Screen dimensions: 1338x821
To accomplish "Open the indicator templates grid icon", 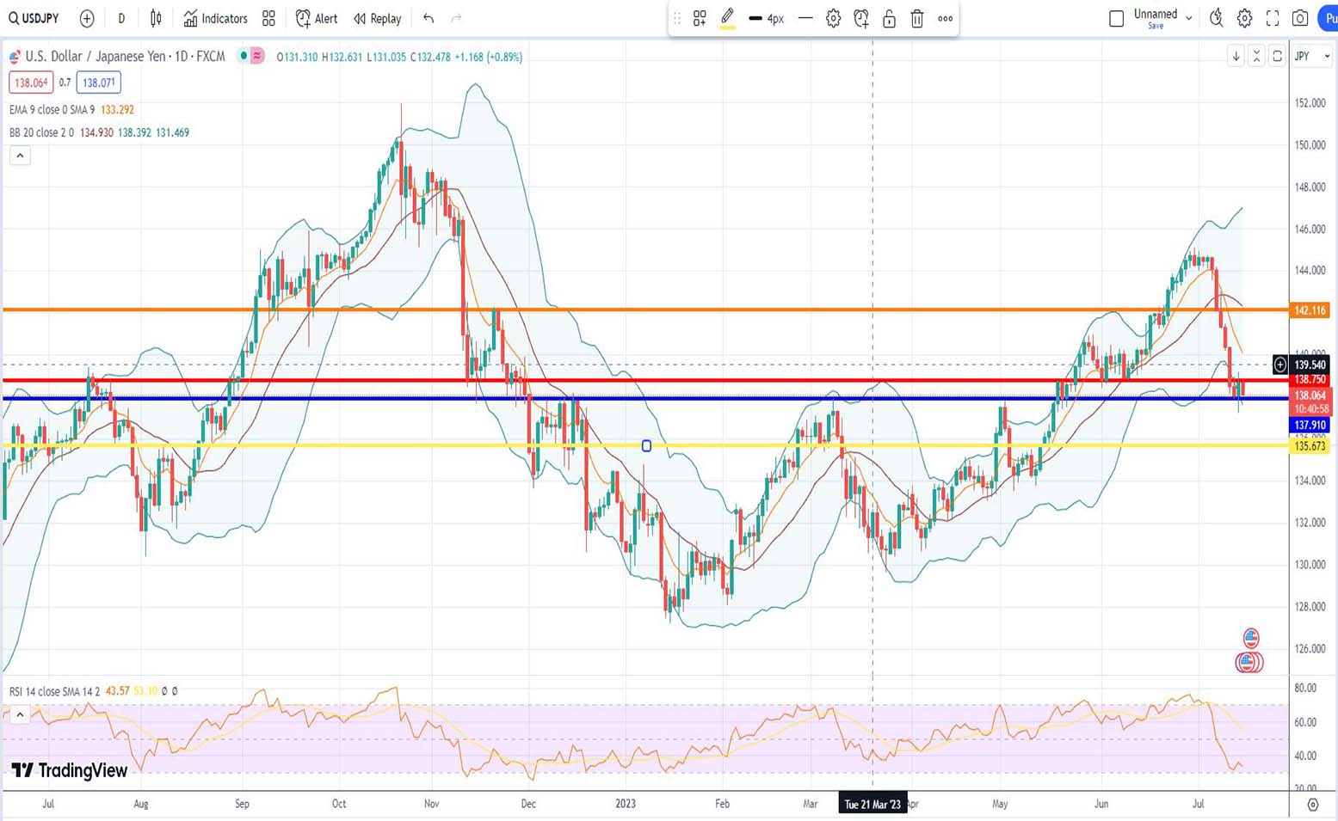I will click(x=268, y=18).
